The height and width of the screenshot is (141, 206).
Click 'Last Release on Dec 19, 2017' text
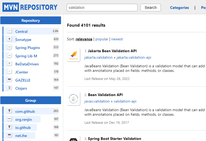pyautogui.click(x=106, y=123)
